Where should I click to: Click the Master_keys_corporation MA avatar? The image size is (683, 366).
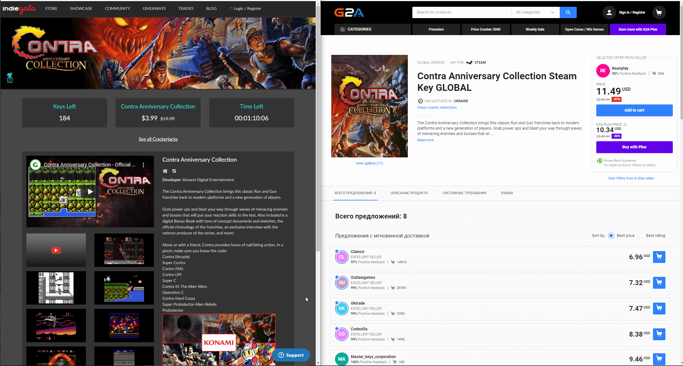pyautogui.click(x=342, y=359)
